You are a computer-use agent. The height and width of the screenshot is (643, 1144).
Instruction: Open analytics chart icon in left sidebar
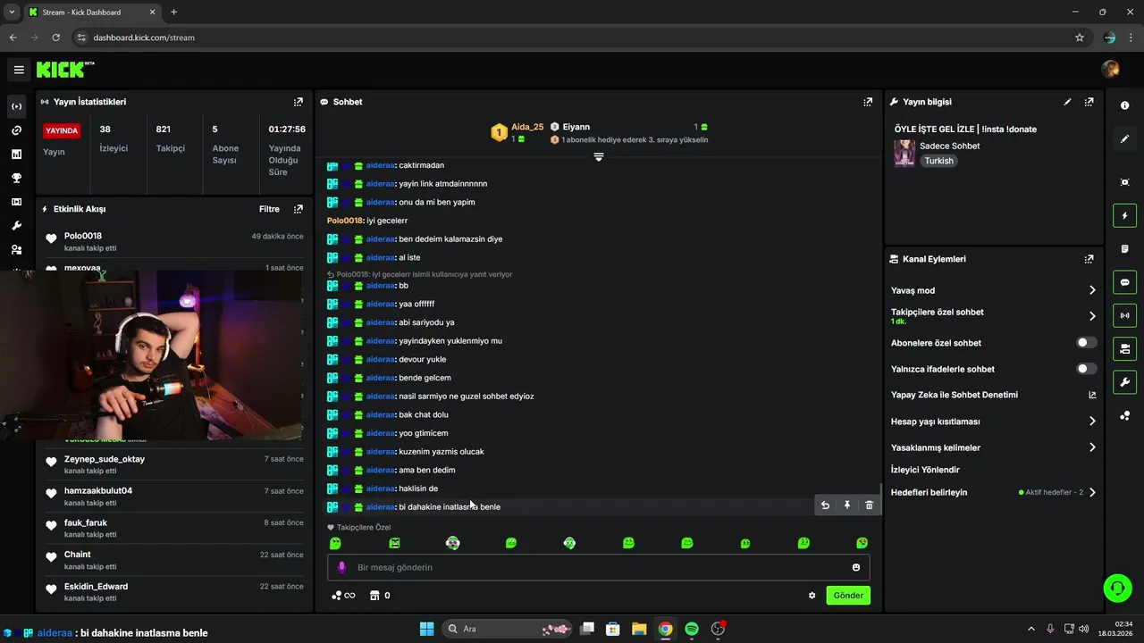click(x=16, y=154)
